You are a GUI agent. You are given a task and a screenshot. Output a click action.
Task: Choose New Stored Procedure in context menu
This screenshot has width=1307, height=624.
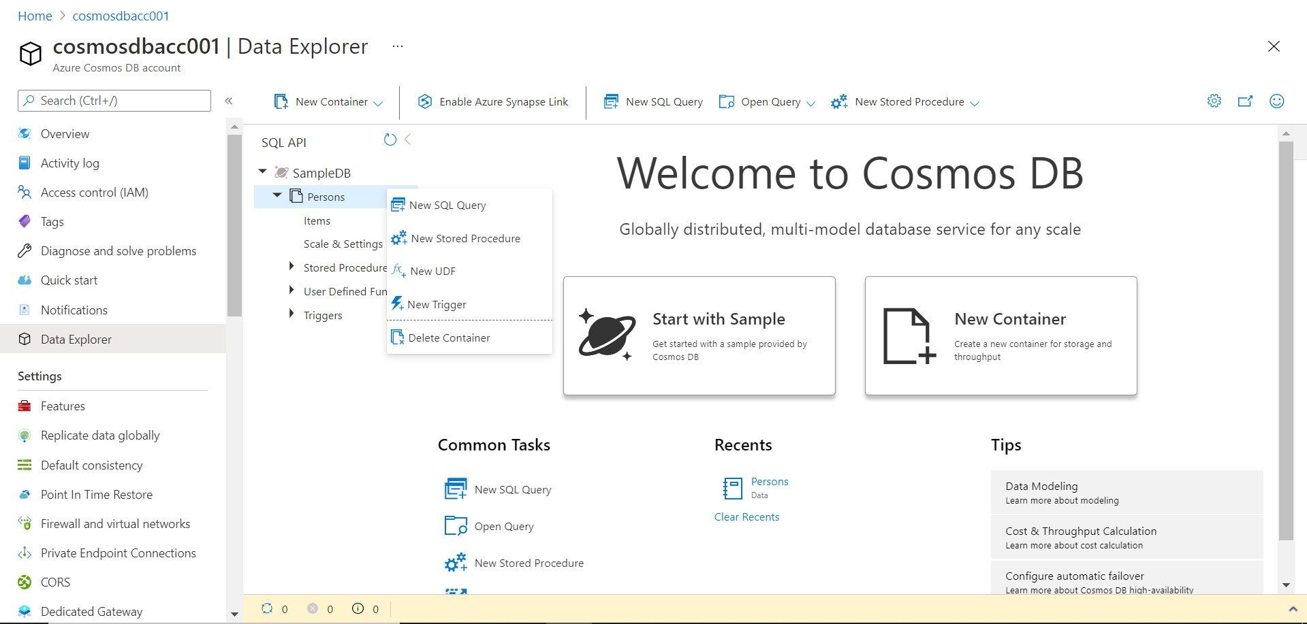tap(469, 238)
